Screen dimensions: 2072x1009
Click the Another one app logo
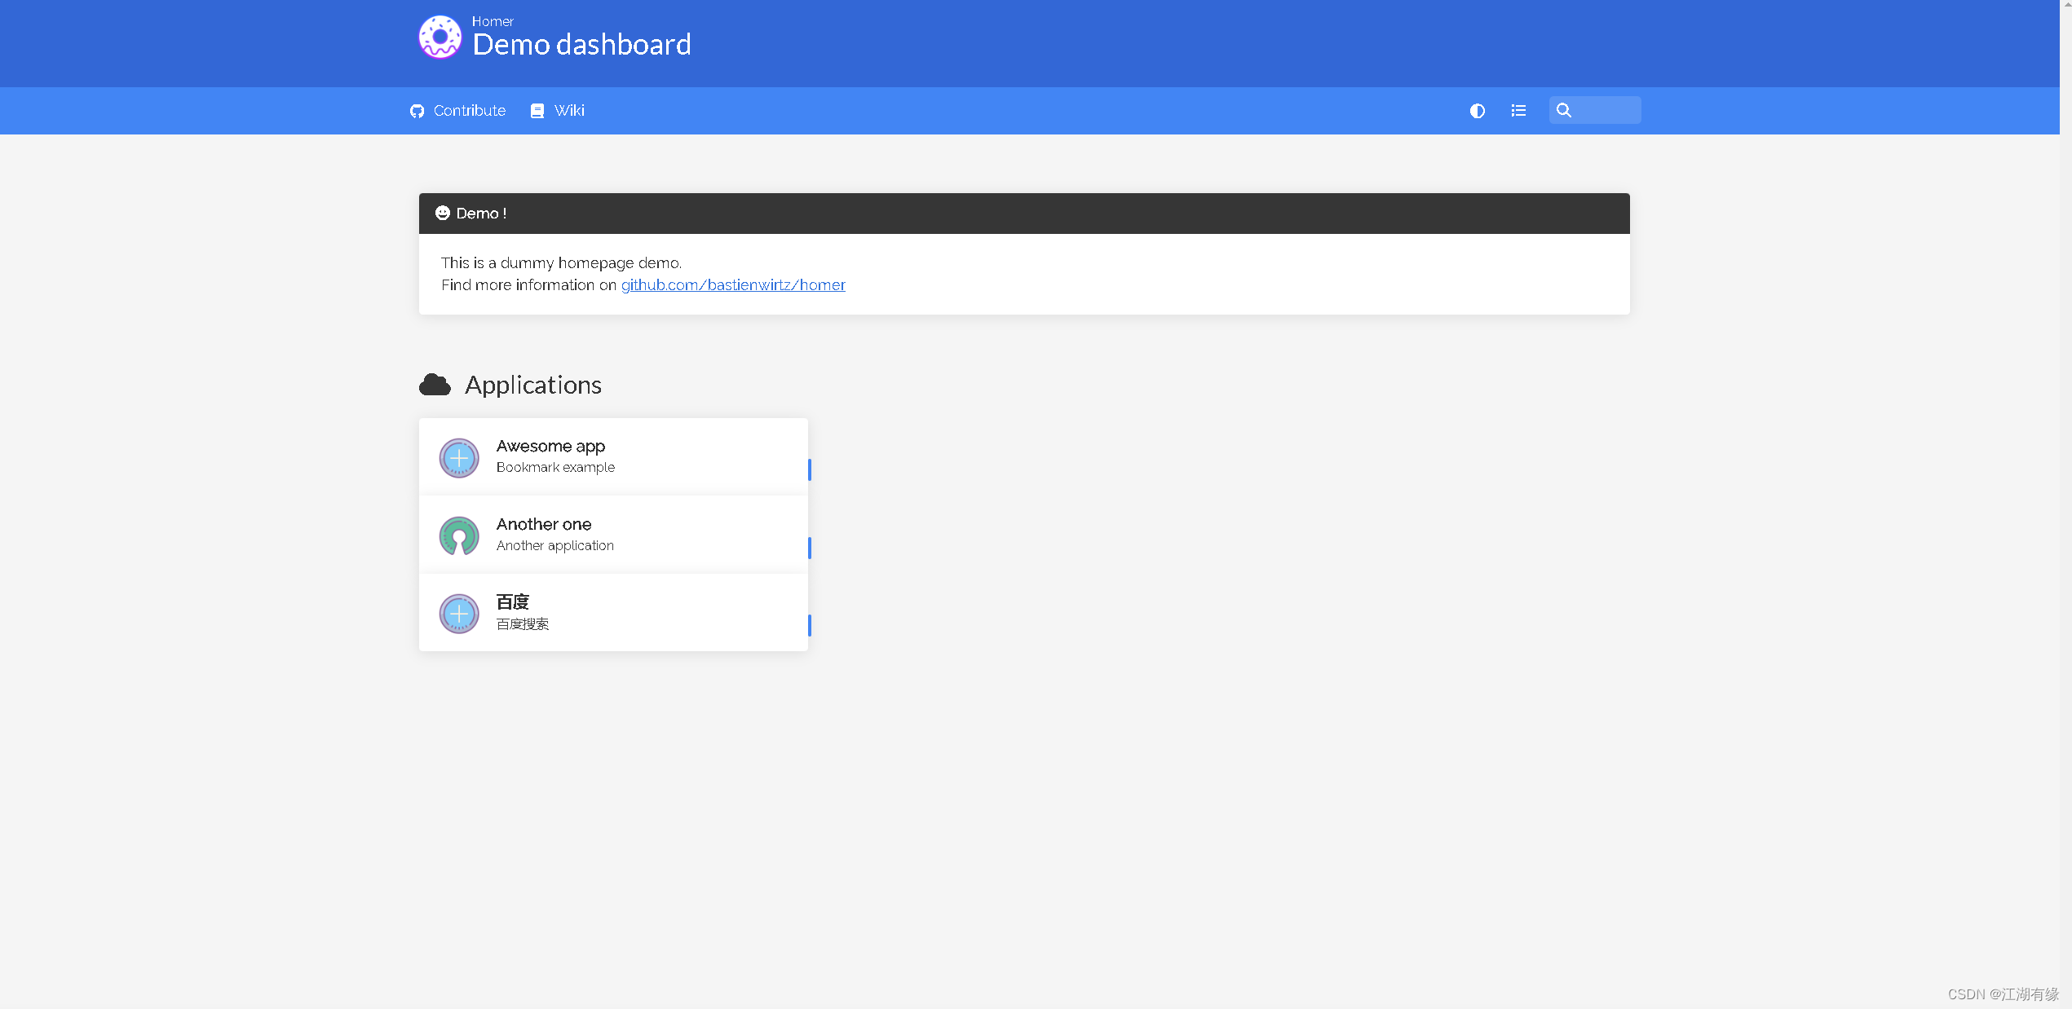pos(459,535)
